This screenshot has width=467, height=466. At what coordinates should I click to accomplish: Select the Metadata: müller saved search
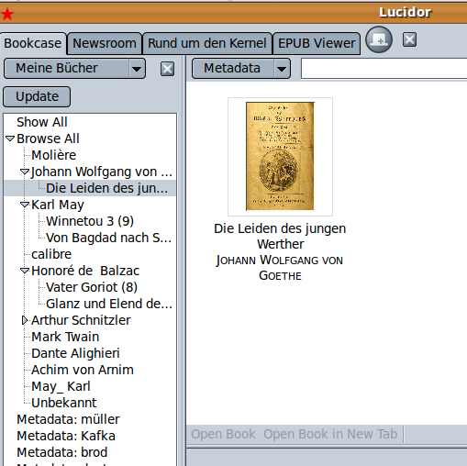(x=68, y=419)
